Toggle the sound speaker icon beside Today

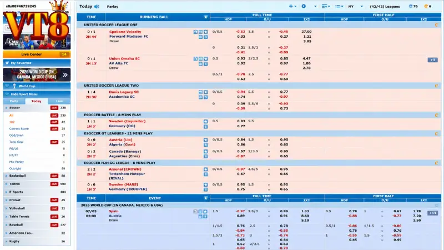(97, 7)
